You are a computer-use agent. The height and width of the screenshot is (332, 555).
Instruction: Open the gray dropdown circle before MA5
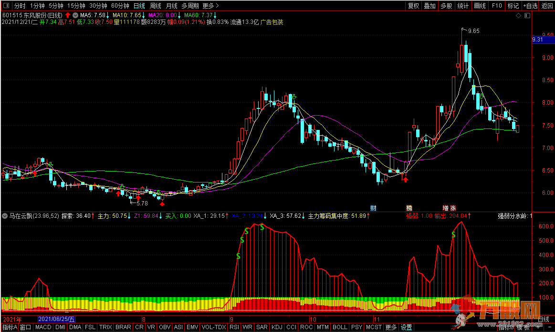pos(75,15)
